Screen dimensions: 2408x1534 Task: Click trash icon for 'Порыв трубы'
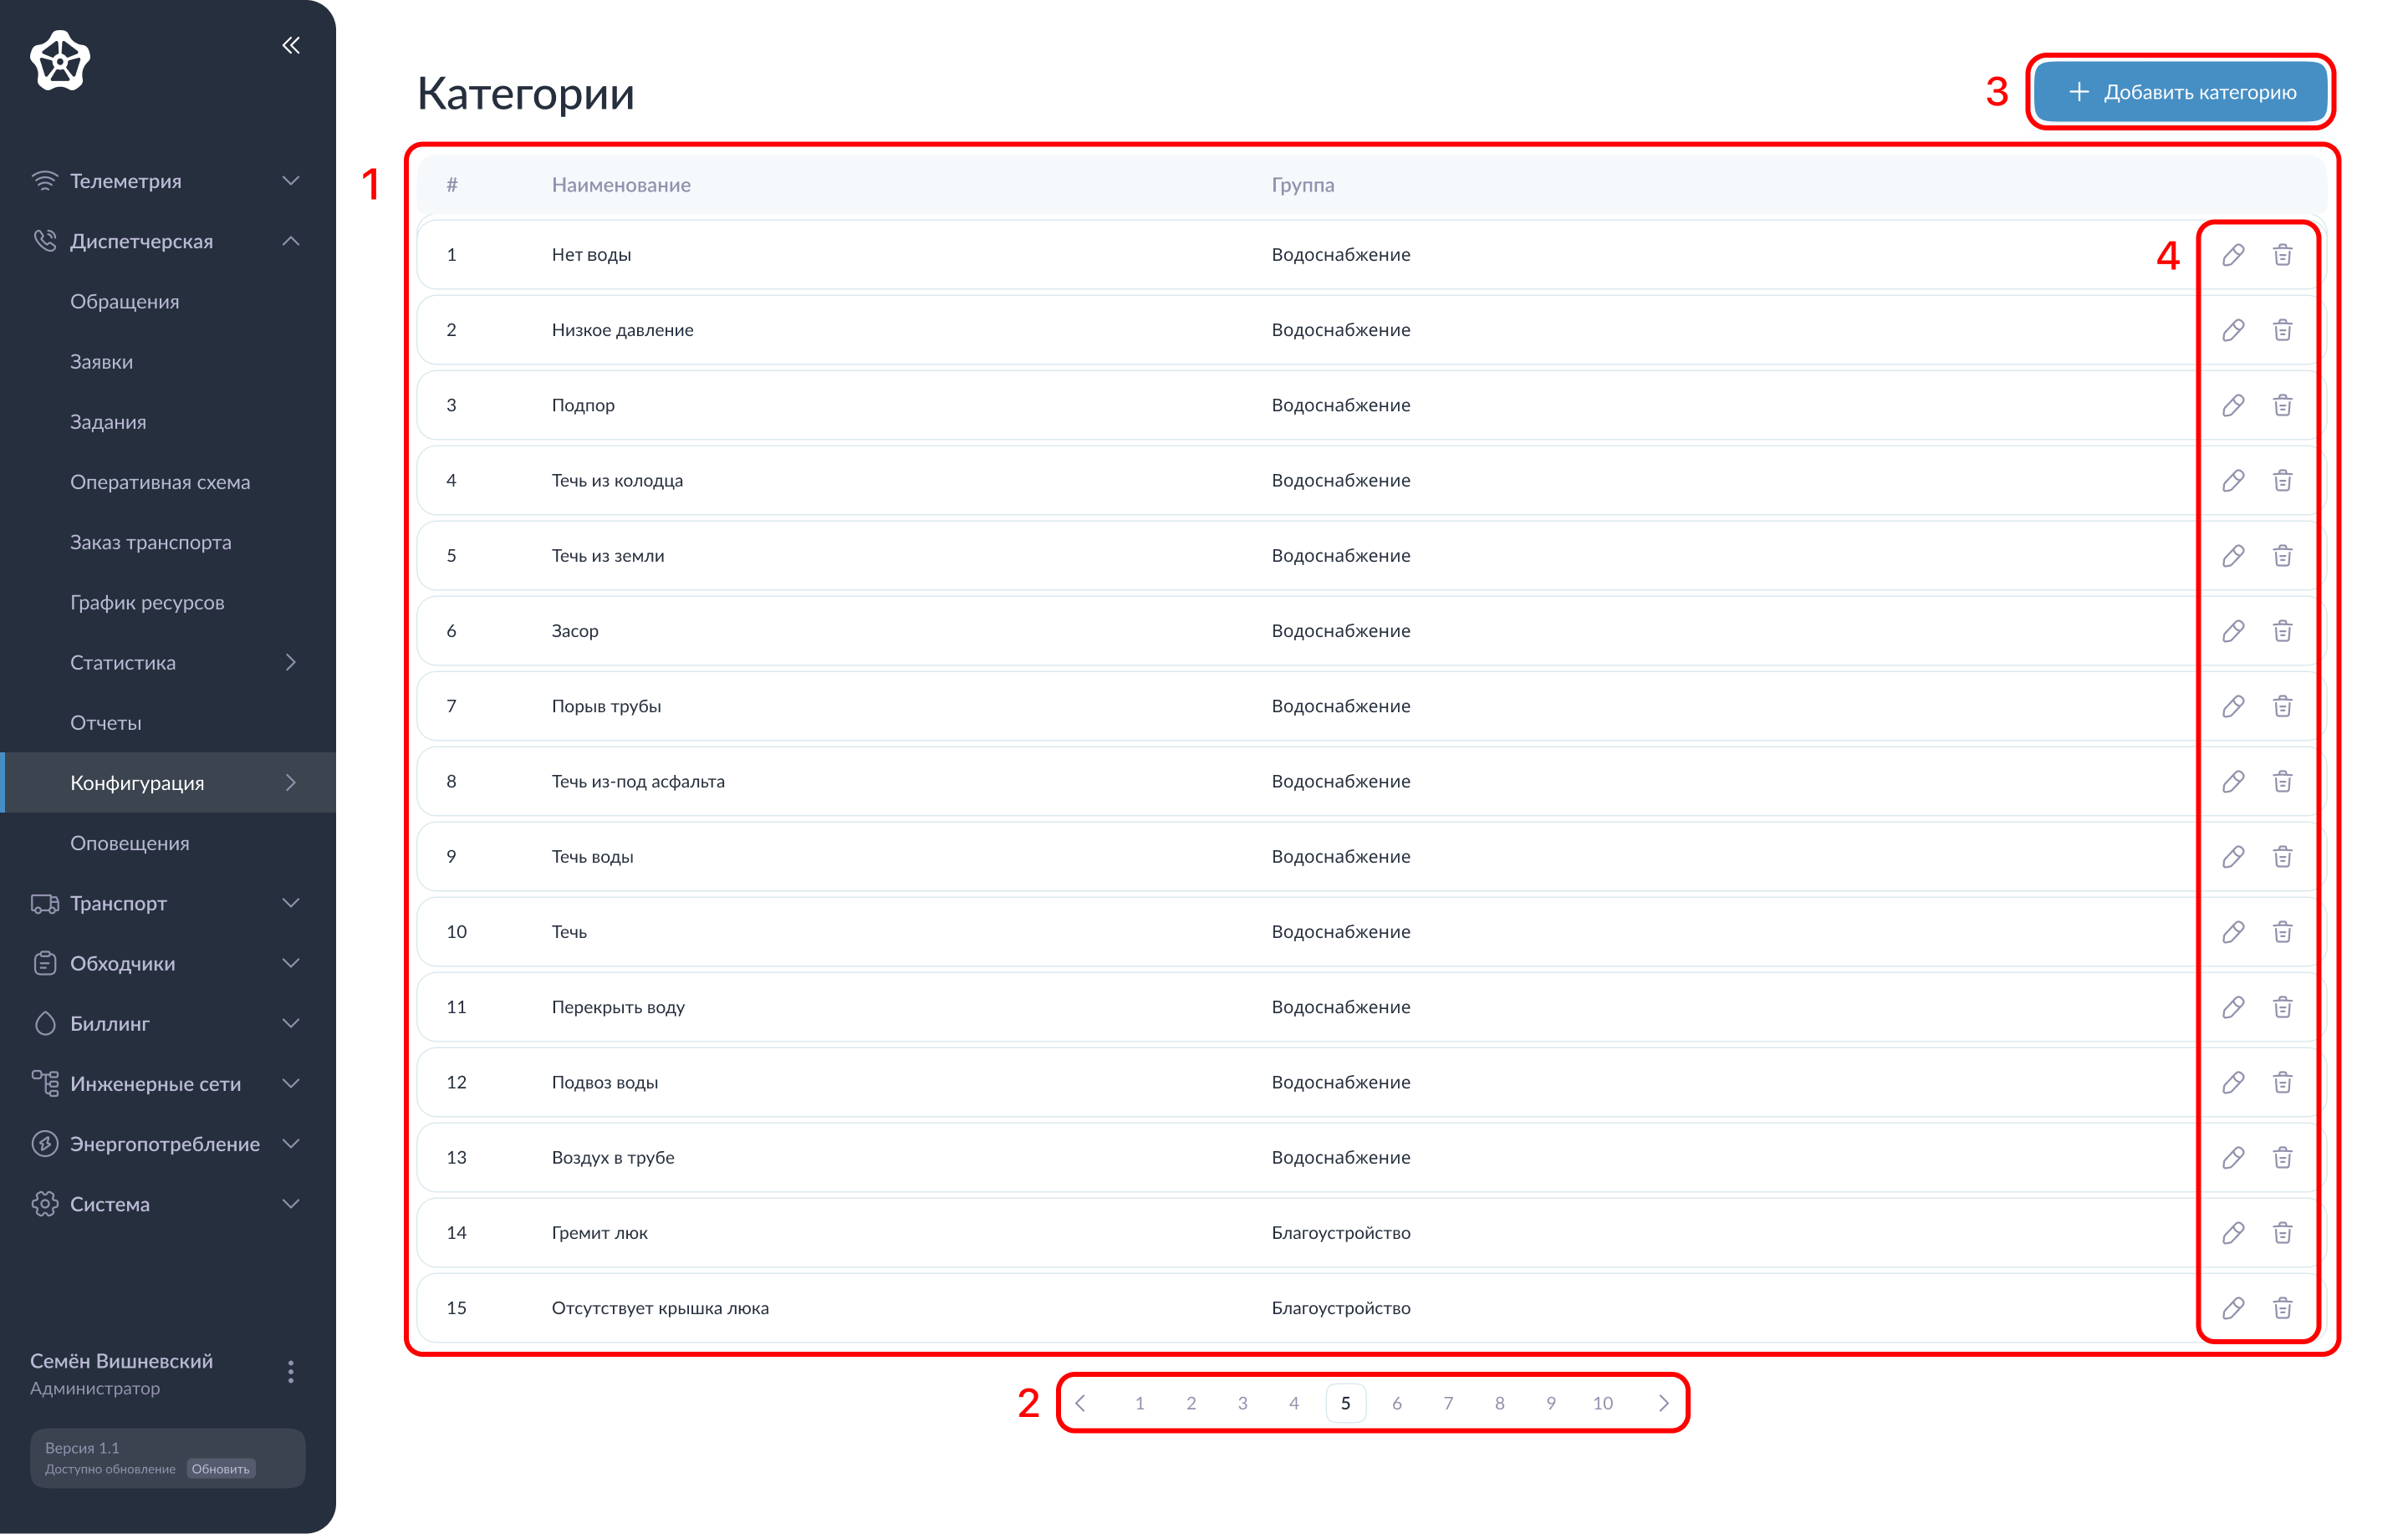point(2282,706)
